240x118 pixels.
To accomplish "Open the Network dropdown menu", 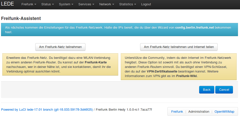I will (107, 4).
